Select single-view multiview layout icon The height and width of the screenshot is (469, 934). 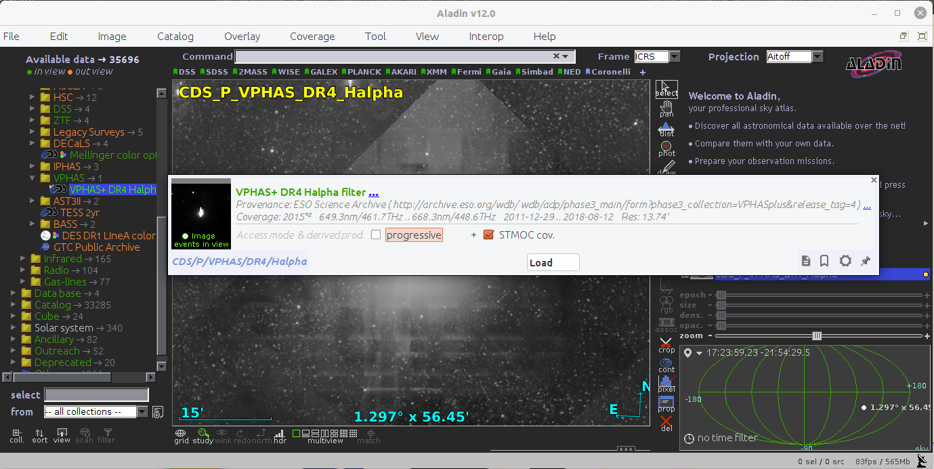pos(296,433)
